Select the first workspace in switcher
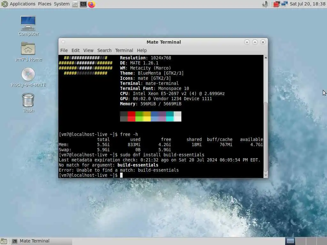 click(x=290, y=241)
